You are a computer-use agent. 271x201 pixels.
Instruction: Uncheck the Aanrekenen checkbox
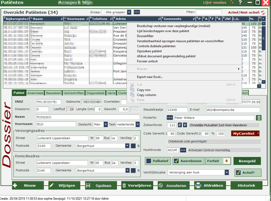point(176,161)
